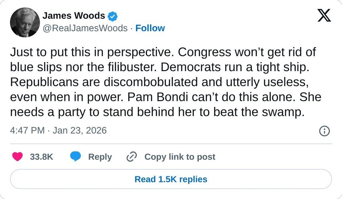This screenshot has width=342, height=199.
Task: Click the @RealJamesWoods handle
Action: click(85, 28)
